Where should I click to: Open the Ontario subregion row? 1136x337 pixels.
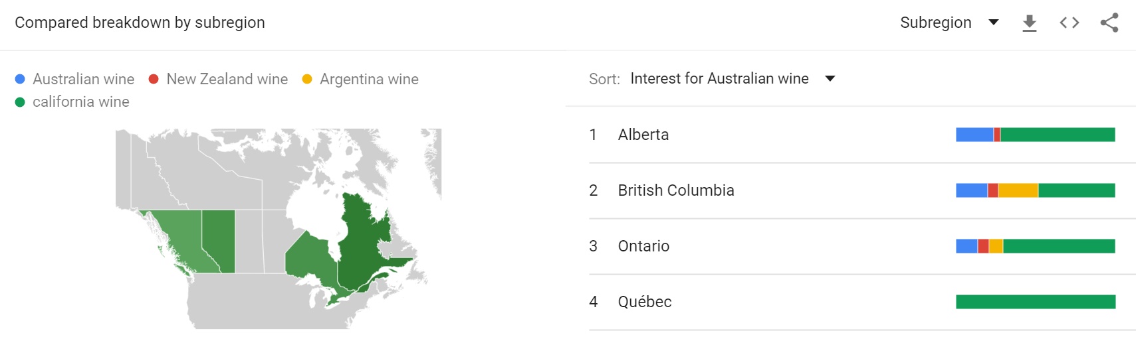click(x=643, y=246)
